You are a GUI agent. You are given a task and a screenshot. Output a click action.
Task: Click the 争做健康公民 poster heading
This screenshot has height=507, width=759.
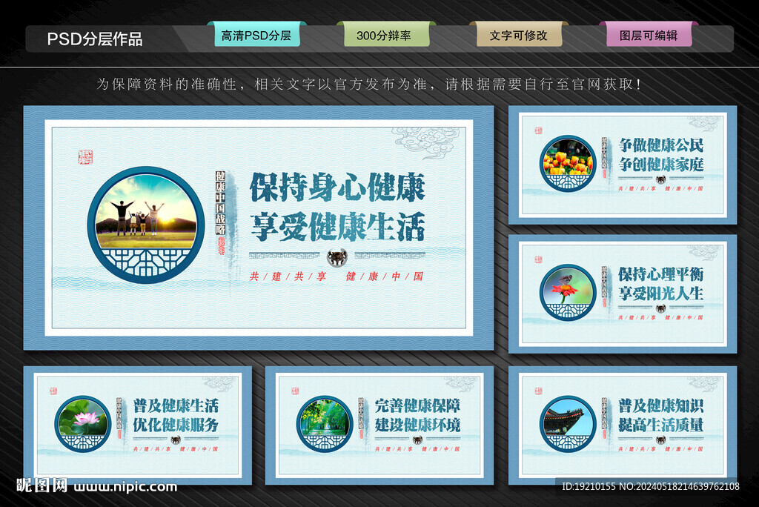660,145
